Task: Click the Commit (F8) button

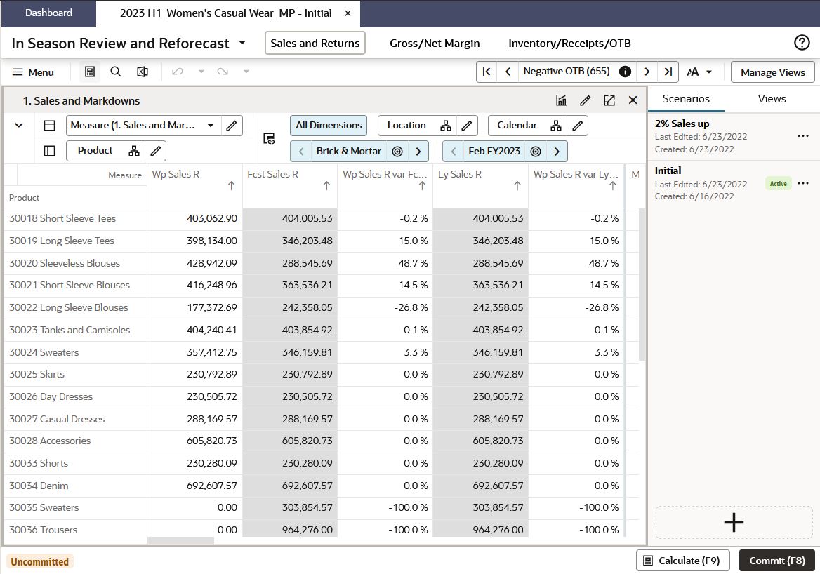Action: pyautogui.click(x=776, y=561)
